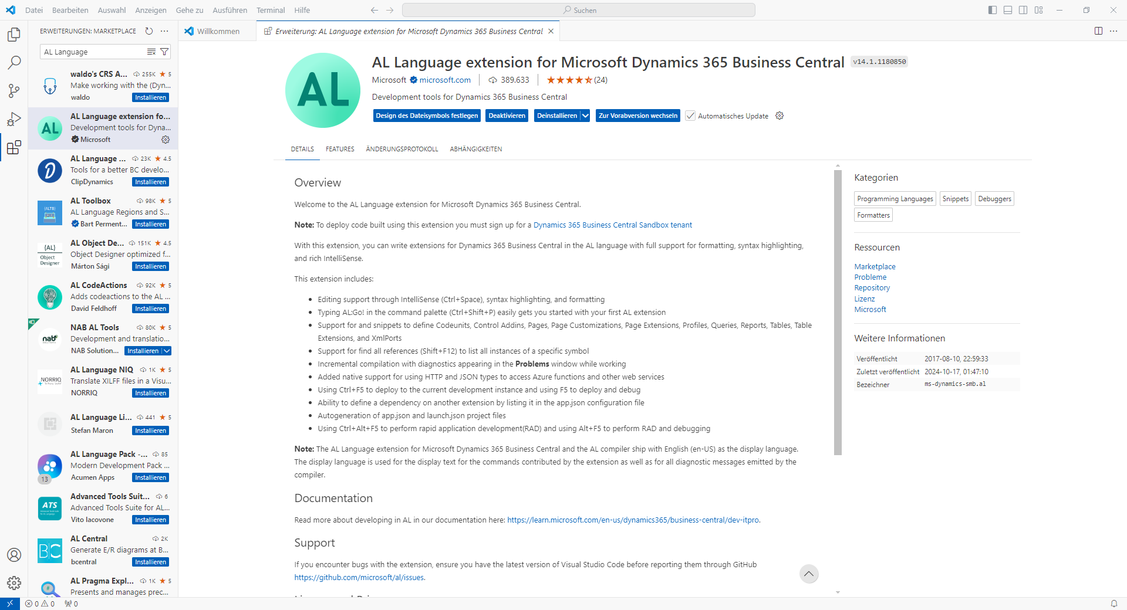Click the Suchen command center box
The height and width of the screenshot is (610, 1127).
tap(579, 10)
